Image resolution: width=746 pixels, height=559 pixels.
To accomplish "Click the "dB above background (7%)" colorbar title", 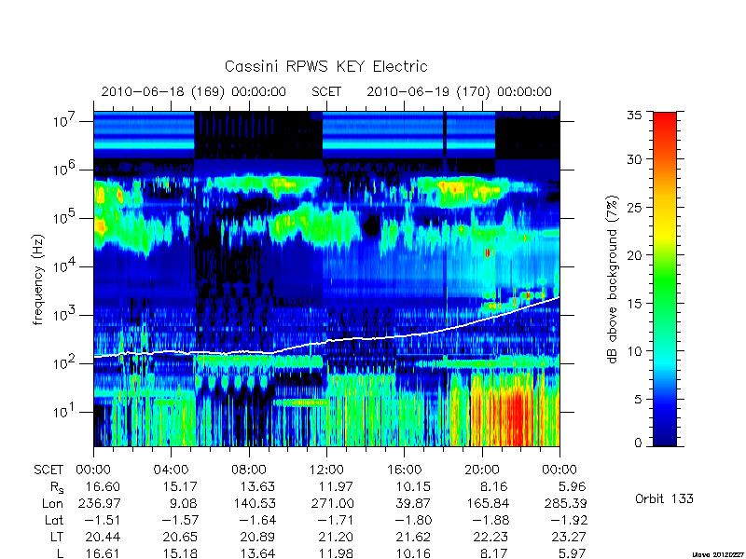I will tap(614, 279).
